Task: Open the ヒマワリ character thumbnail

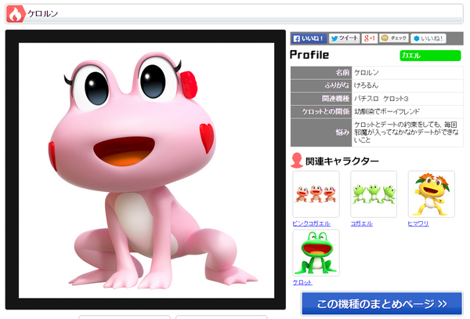Action: [432, 194]
